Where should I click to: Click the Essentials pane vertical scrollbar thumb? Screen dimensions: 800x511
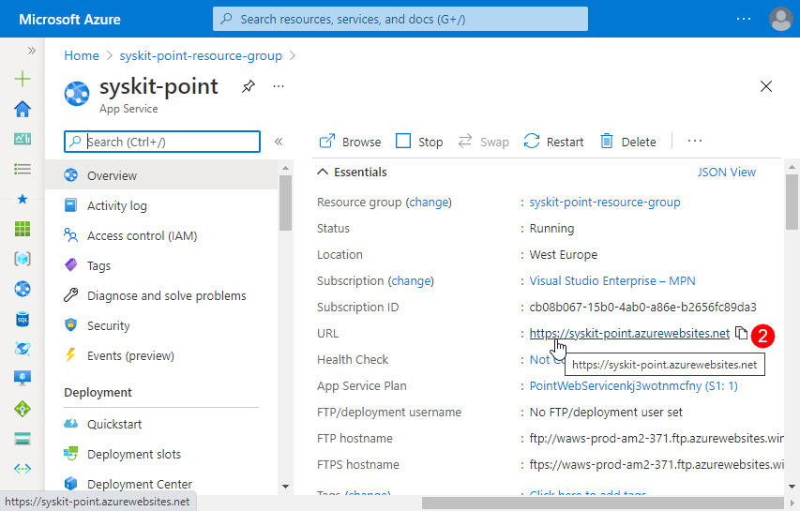(x=792, y=202)
